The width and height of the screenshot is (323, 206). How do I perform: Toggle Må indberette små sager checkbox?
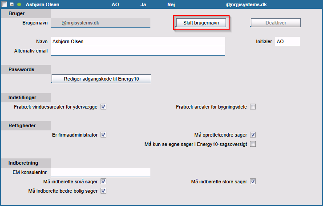point(103,182)
